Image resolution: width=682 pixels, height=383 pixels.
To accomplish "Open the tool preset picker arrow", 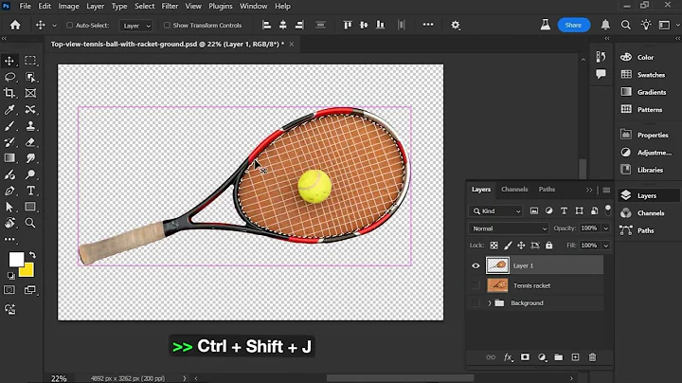I will click(54, 26).
